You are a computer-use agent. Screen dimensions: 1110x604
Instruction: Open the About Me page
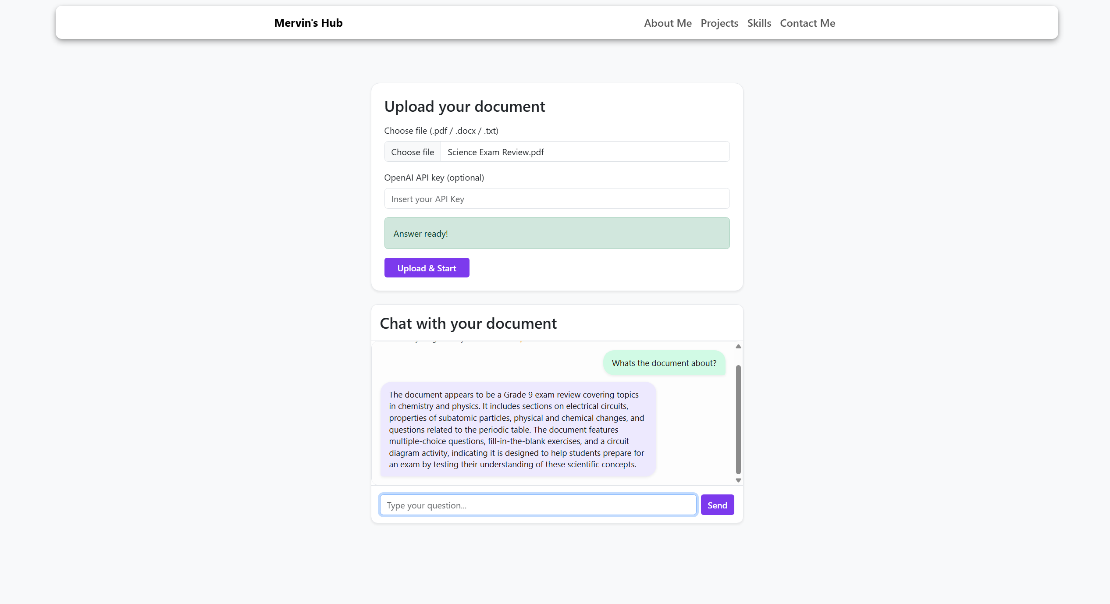click(668, 23)
